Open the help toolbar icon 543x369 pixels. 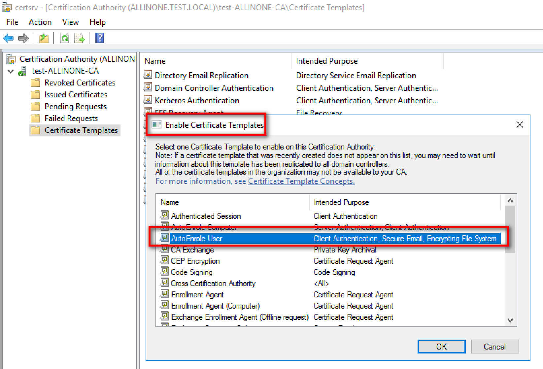click(99, 38)
